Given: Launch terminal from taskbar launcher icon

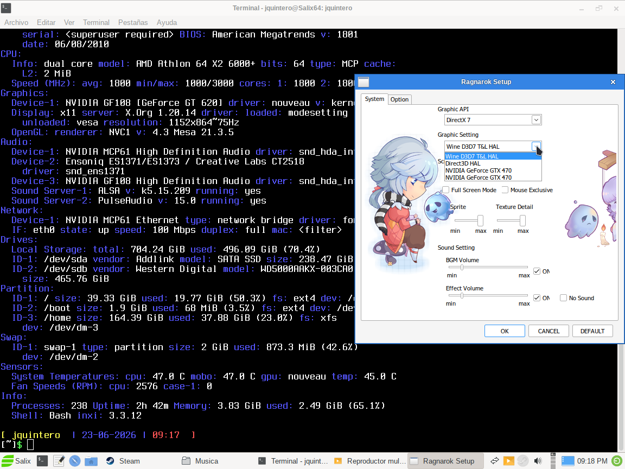Looking at the screenshot, I should tap(42, 461).
